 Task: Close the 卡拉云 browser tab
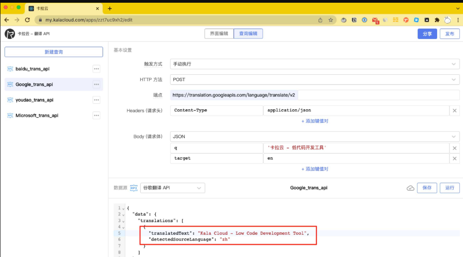[x=98, y=9]
